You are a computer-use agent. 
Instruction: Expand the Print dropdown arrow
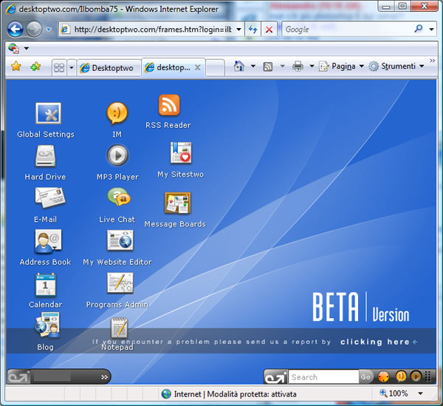click(x=312, y=67)
